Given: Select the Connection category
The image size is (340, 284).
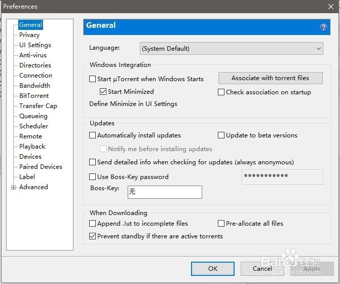Looking at the screenshot, I should tap(36, 76).
